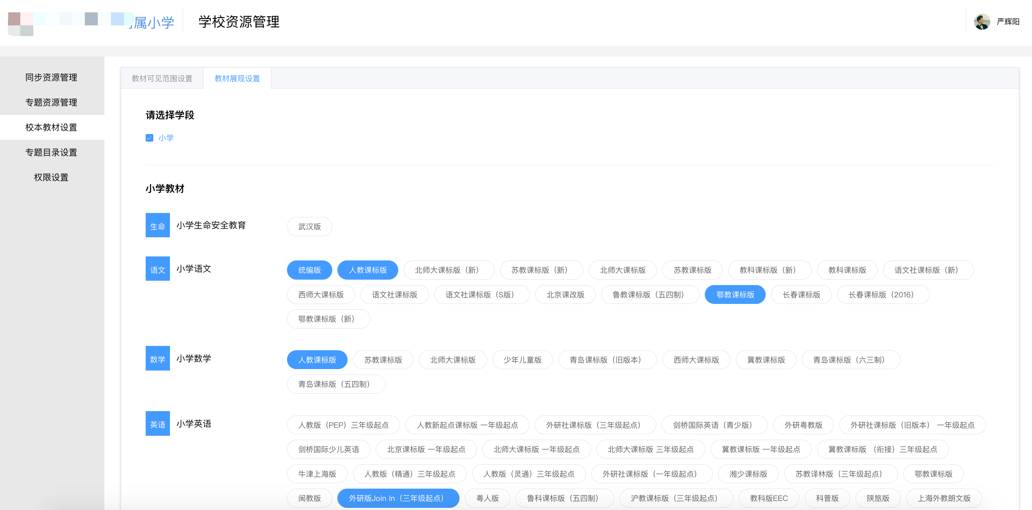1032x510 pixels.
Task: Click the 生命 subject icon
Action: point(157,225)
